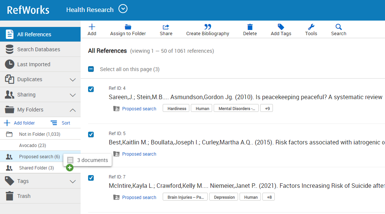Viewport: 385px width, 214px height.
Task: Uncheck the Ref ID 4 checkbox
Action: click(91, 89)
